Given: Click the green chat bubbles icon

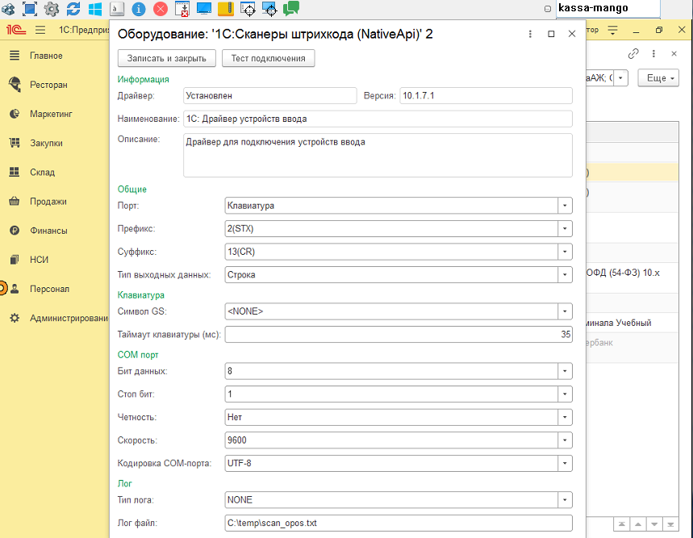Looking at the screenshot, I should coord(291,9).
